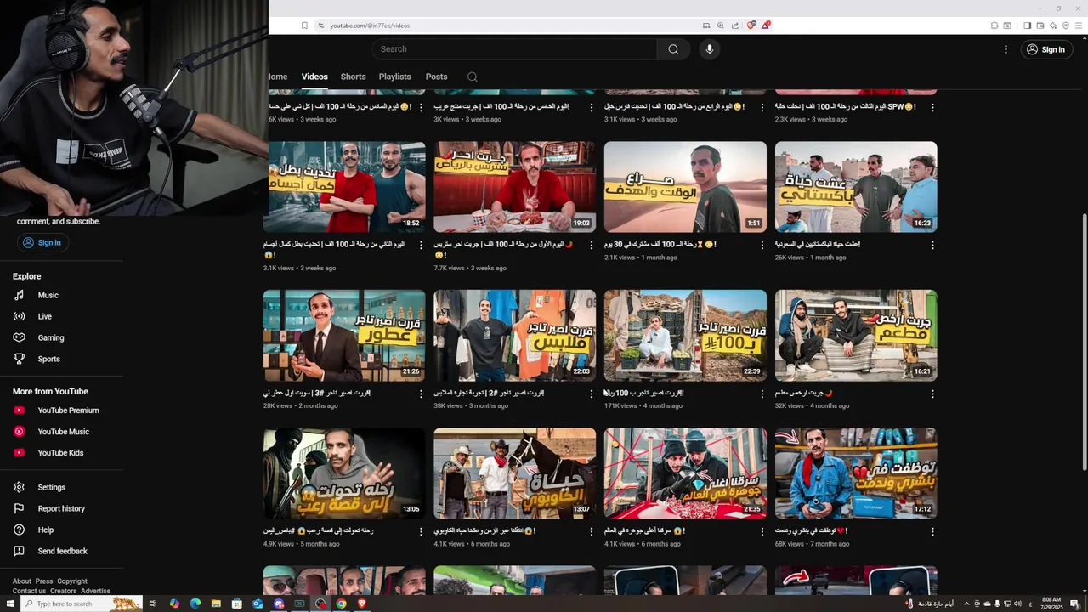Click the sidebar Sign in button
The width and height of the screenshot is (1088, 612).
[x=42, y=242]
